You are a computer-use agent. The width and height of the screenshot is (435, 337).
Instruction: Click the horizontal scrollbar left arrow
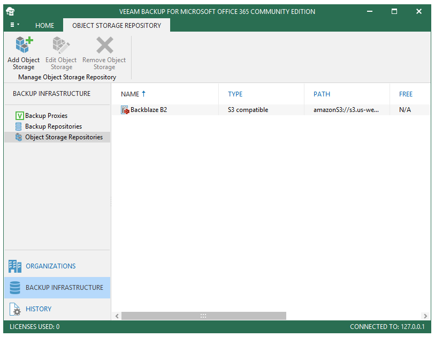coord(117,316)
